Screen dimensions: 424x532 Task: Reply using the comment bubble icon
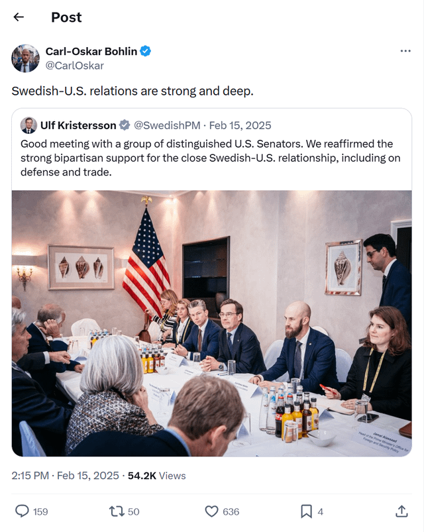click(22, 511)
